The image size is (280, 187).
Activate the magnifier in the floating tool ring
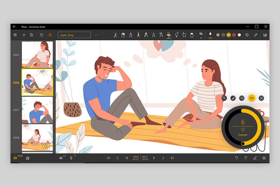click(224, 98)
